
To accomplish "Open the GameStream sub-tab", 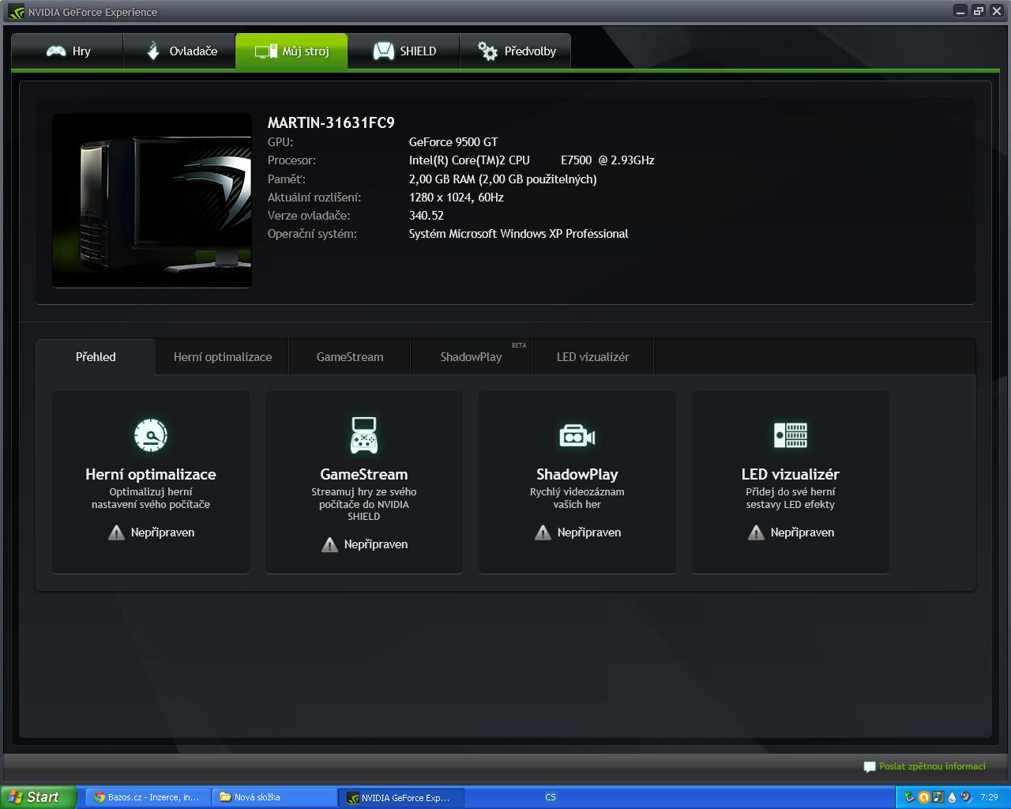I will [x=350, y=357].
